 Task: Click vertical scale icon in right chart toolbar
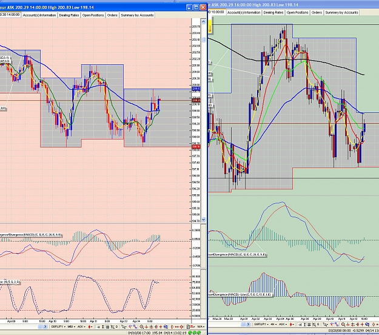point(304,325)
